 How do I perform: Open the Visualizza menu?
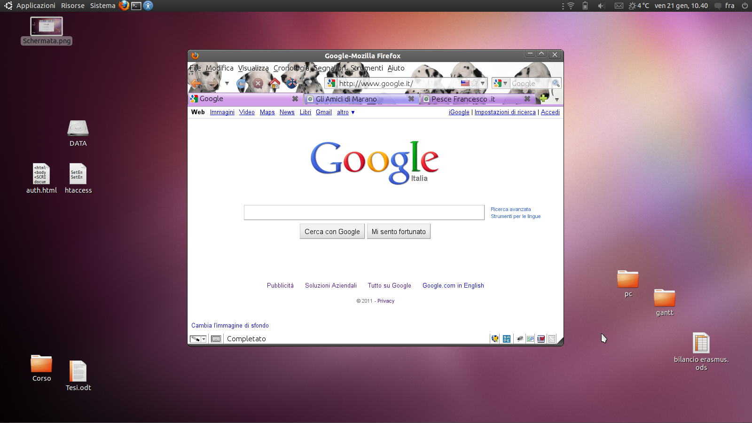[253, 68]
